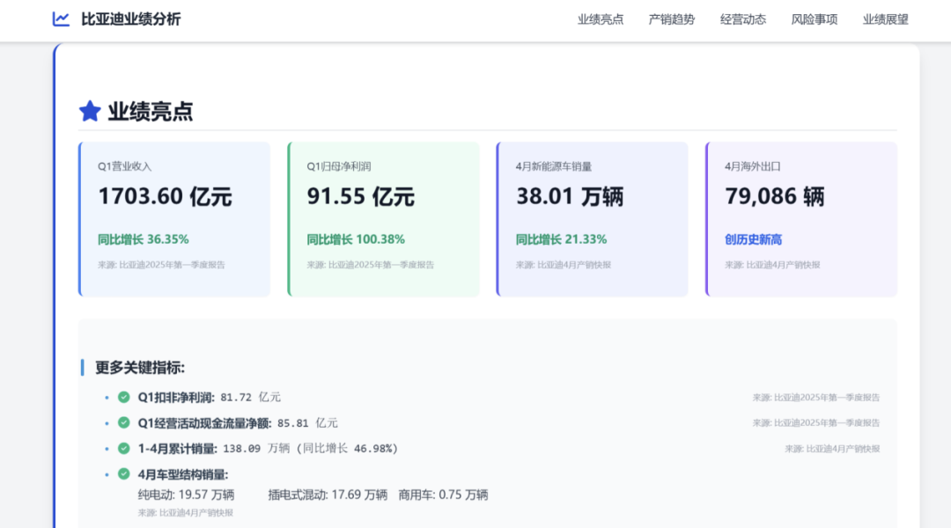Screen dimensions: 951x528
Task: Click source link 比亚迪2025年第一季度报告 under Q1营业收入
Action: click(x=161, y=264)
